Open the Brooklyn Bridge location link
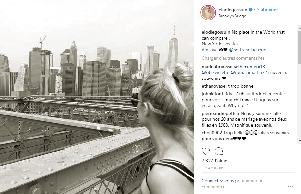Screen dimensions: 301x194 232,16
